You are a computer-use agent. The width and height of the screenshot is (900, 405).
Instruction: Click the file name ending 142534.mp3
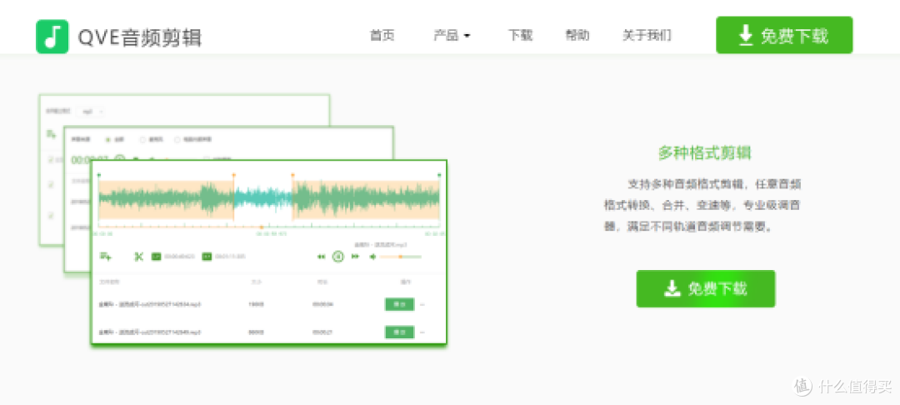(150, 305)
